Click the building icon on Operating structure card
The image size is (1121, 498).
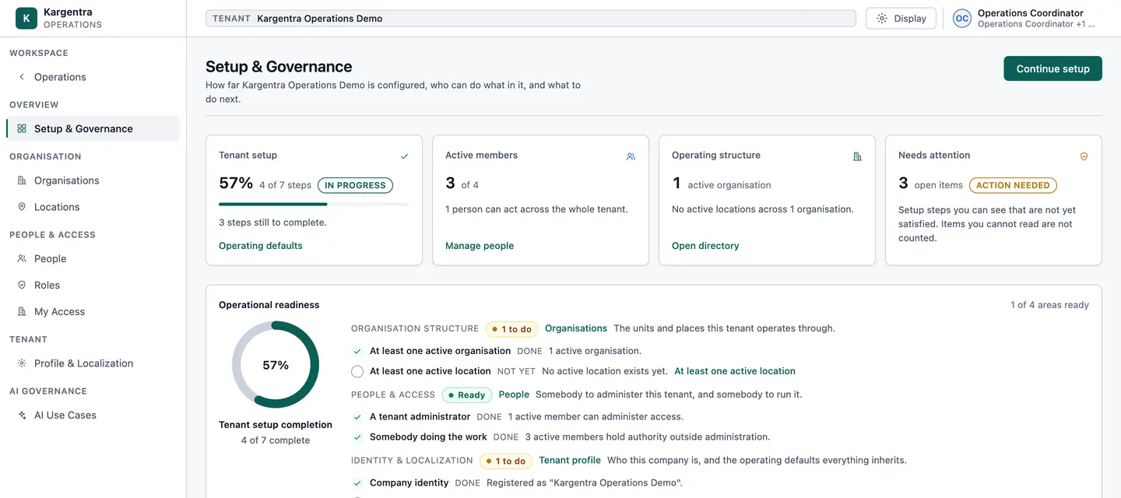point(857,156)
